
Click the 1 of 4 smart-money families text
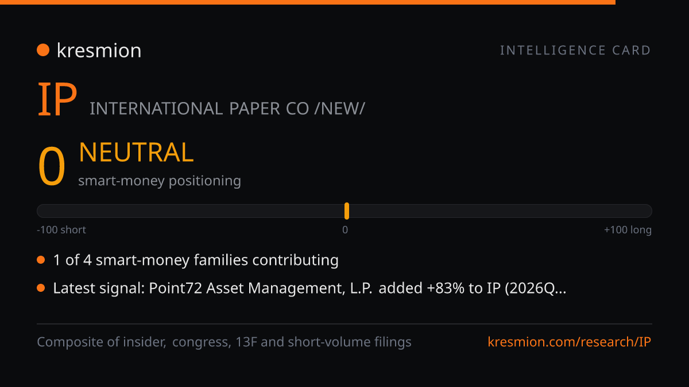(x=196, y=260)
